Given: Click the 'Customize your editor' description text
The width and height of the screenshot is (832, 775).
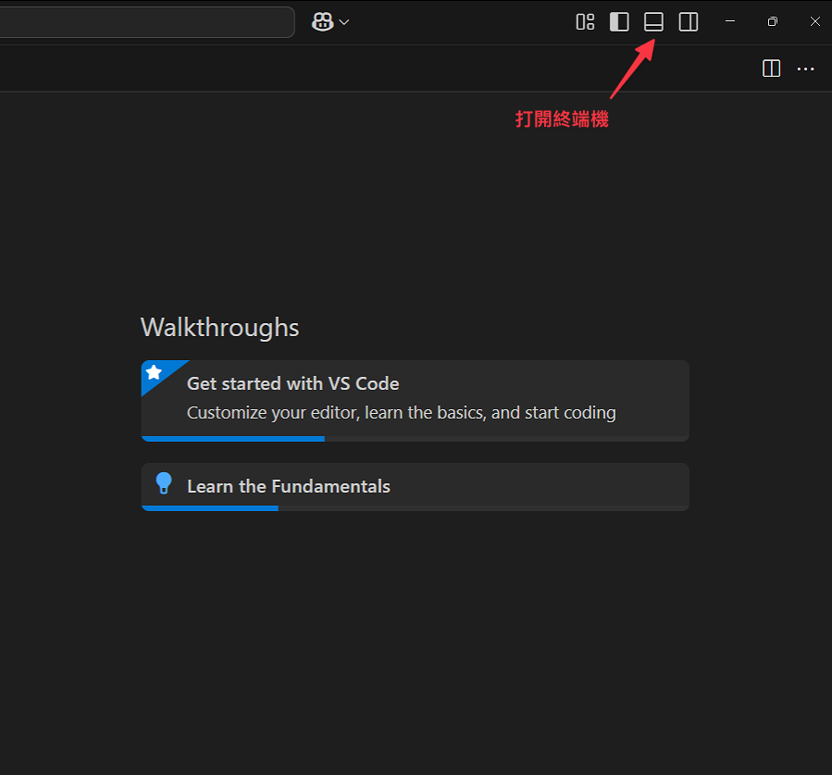Looking at the screenshot, I should click(x=401, y=413).
